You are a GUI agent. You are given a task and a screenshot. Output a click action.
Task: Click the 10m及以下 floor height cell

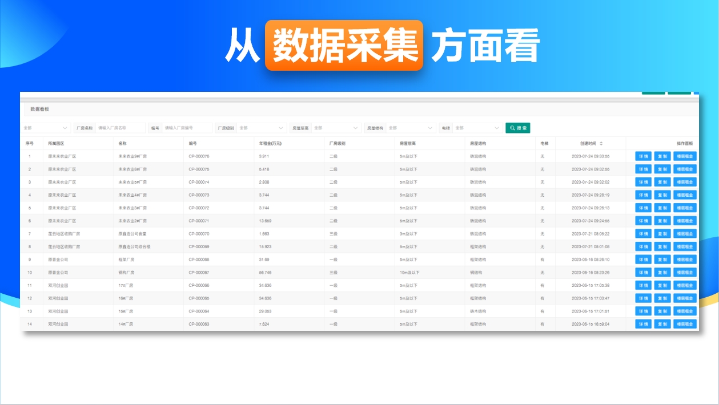tap(409, 273)
